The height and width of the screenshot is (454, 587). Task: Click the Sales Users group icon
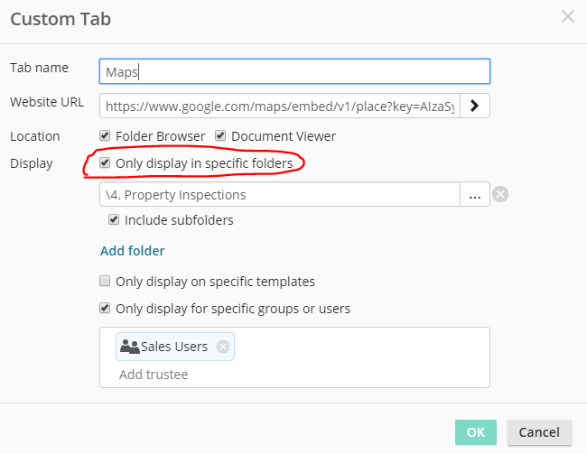pyautogui.click(x=130, y=347)
